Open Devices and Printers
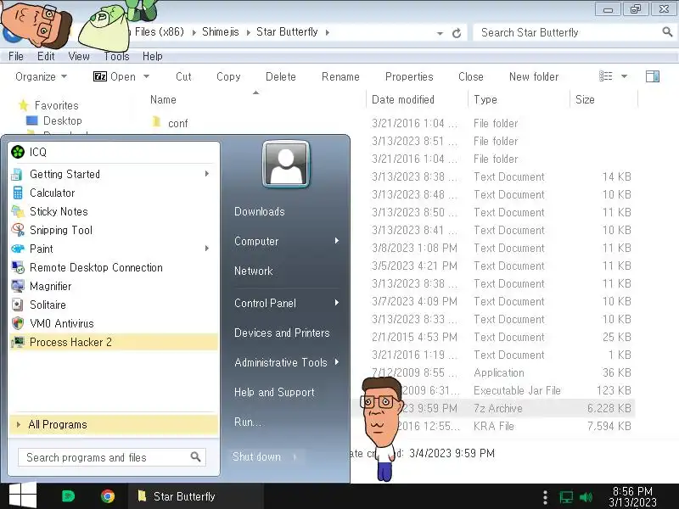Viewport: 679px width, 509px height. (282, 333)
